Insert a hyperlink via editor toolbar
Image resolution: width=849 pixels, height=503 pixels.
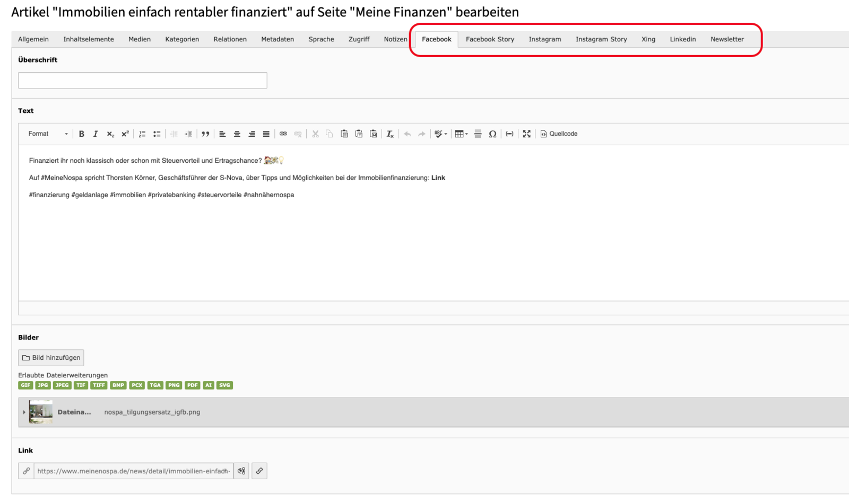pos(283,134)
